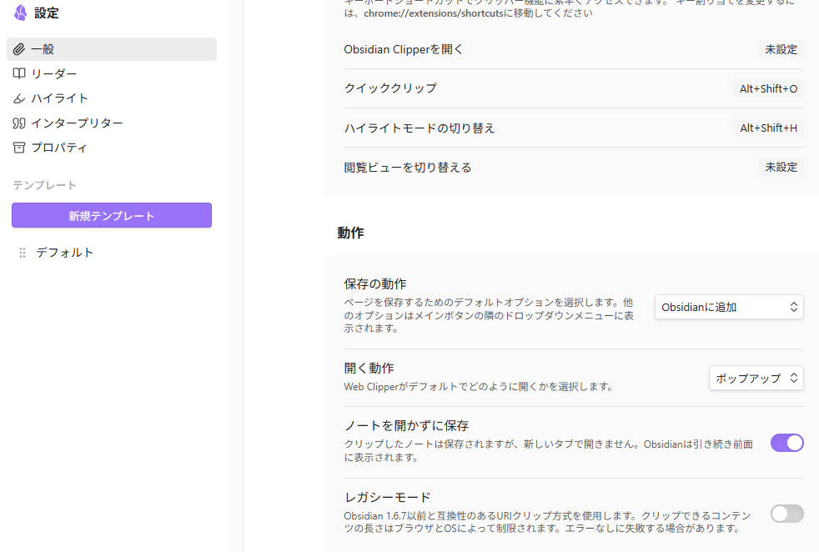Click the ハイライトモードの切り替え label
The image size is (819, 552).
click(x=419, y=128)
